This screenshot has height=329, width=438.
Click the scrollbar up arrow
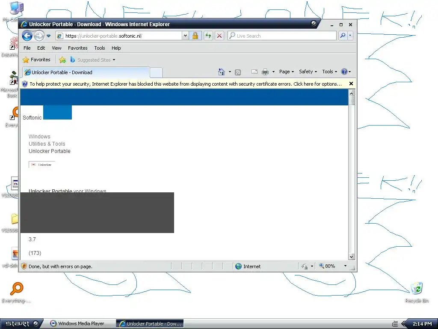click(352, 93)
